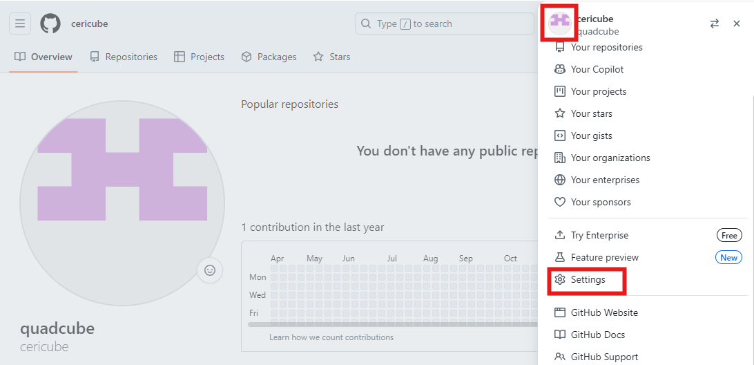Click the cericube username in header

pos(90,24)
